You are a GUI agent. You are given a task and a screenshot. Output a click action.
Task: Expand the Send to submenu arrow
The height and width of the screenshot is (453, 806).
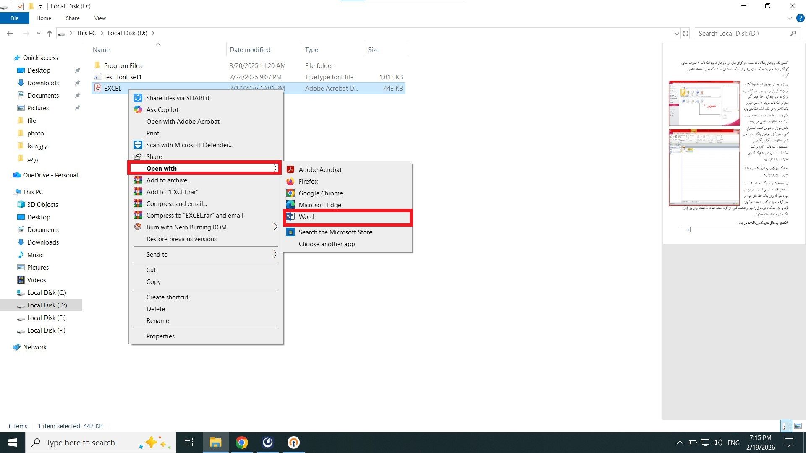point(275,255)
